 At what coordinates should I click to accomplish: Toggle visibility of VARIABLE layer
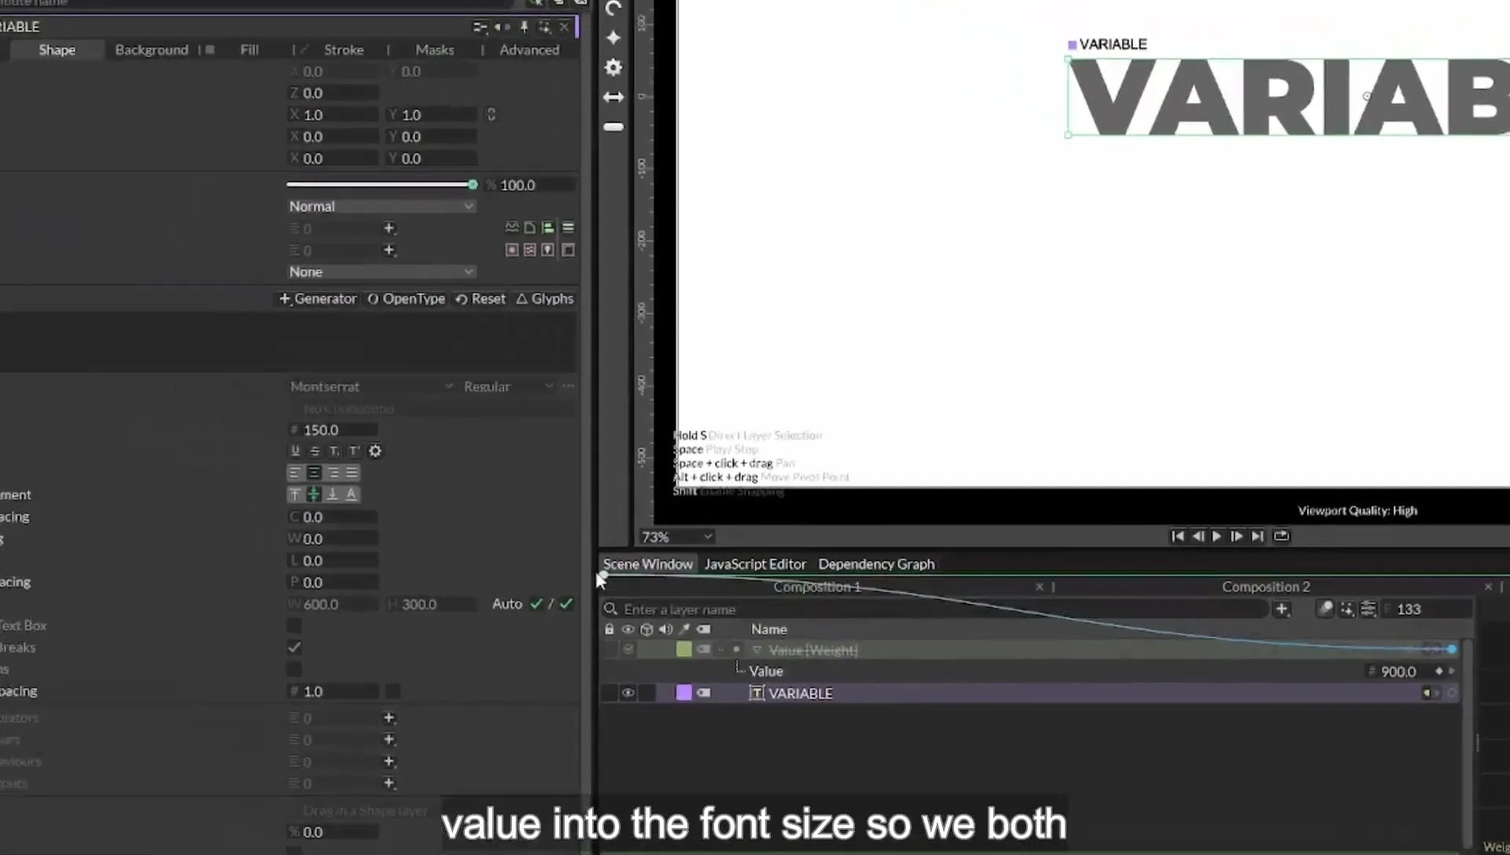628,693
